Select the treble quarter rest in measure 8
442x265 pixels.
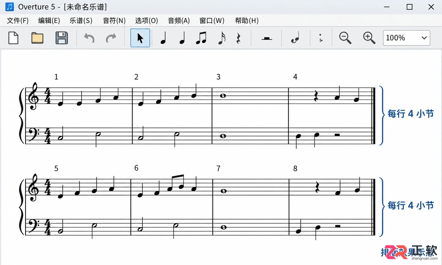[x=318, y=187]
